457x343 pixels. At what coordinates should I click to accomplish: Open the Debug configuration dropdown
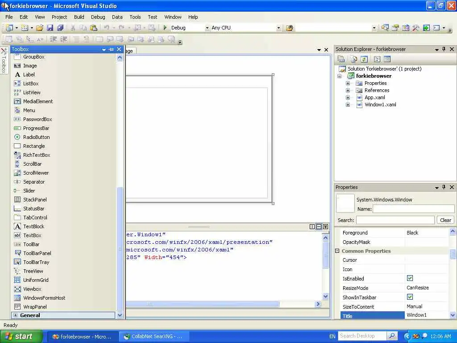click(207, 28)
